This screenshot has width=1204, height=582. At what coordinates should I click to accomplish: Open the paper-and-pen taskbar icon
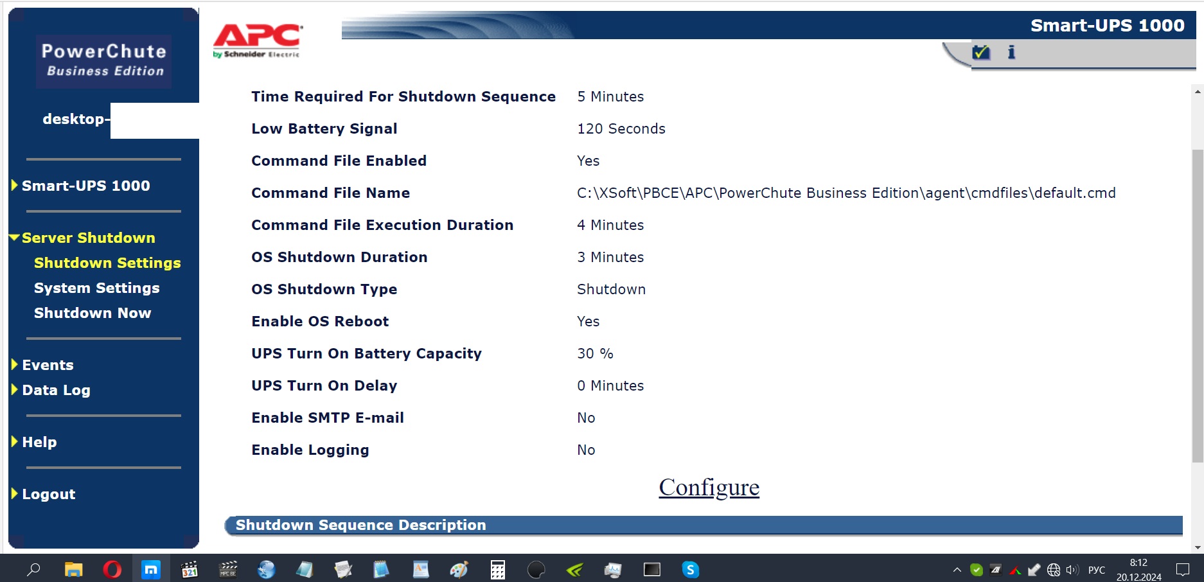tap(343, 569)
